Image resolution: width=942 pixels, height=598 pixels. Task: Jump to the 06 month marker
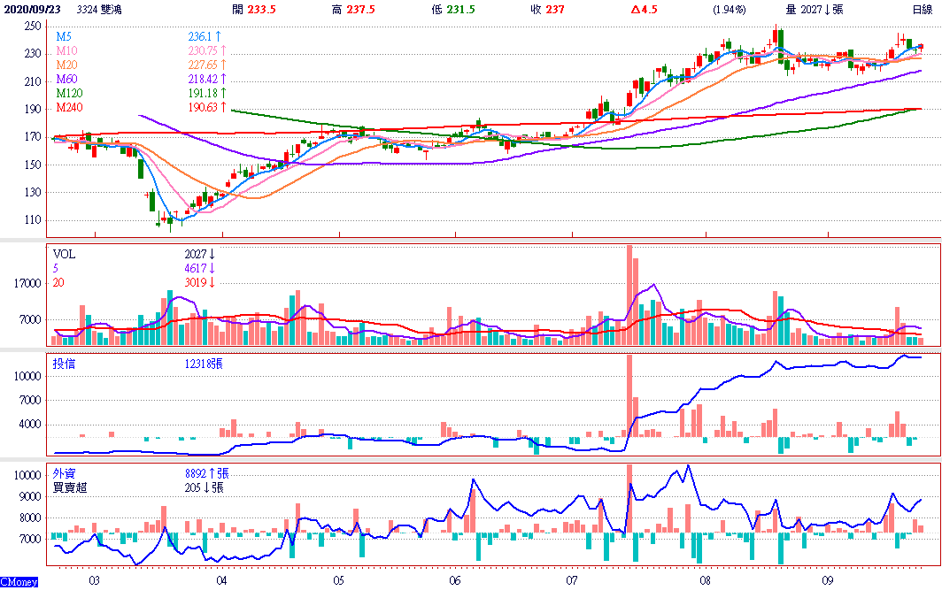[x=455, y=581]
